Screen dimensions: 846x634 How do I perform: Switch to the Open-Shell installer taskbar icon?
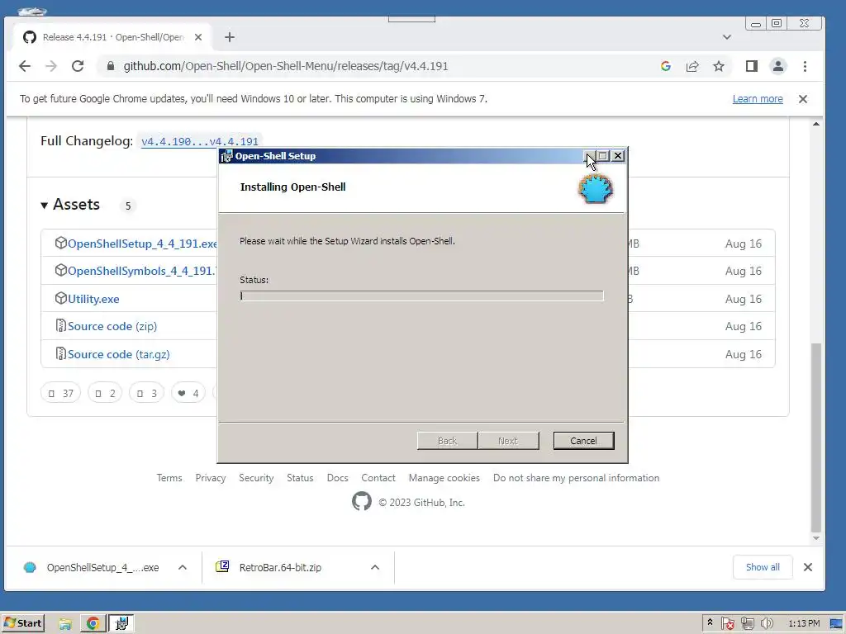point(121,624)
